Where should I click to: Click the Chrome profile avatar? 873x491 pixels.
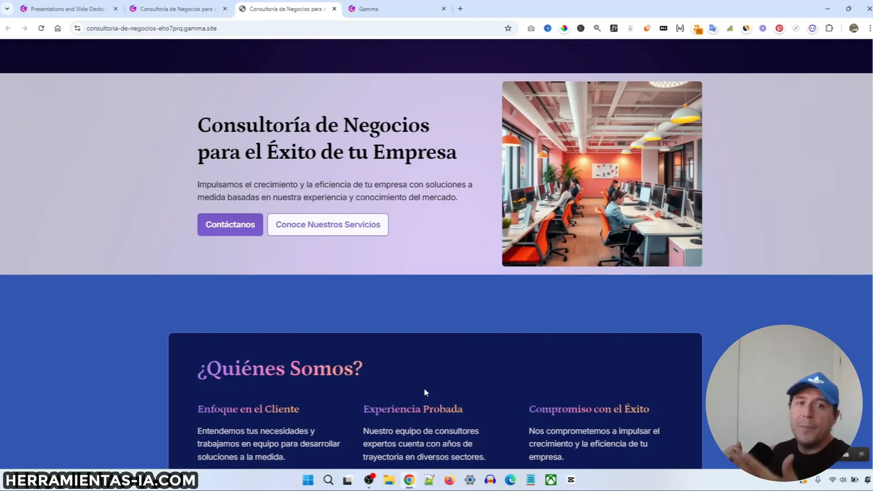854,28
